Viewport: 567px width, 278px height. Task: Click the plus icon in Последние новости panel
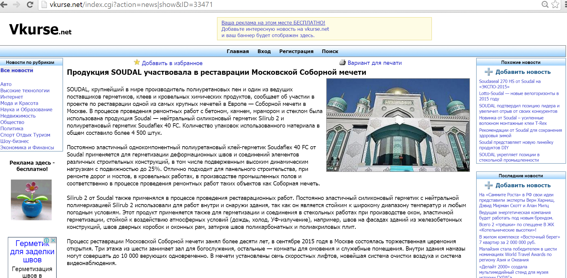[x=488, y=185]
